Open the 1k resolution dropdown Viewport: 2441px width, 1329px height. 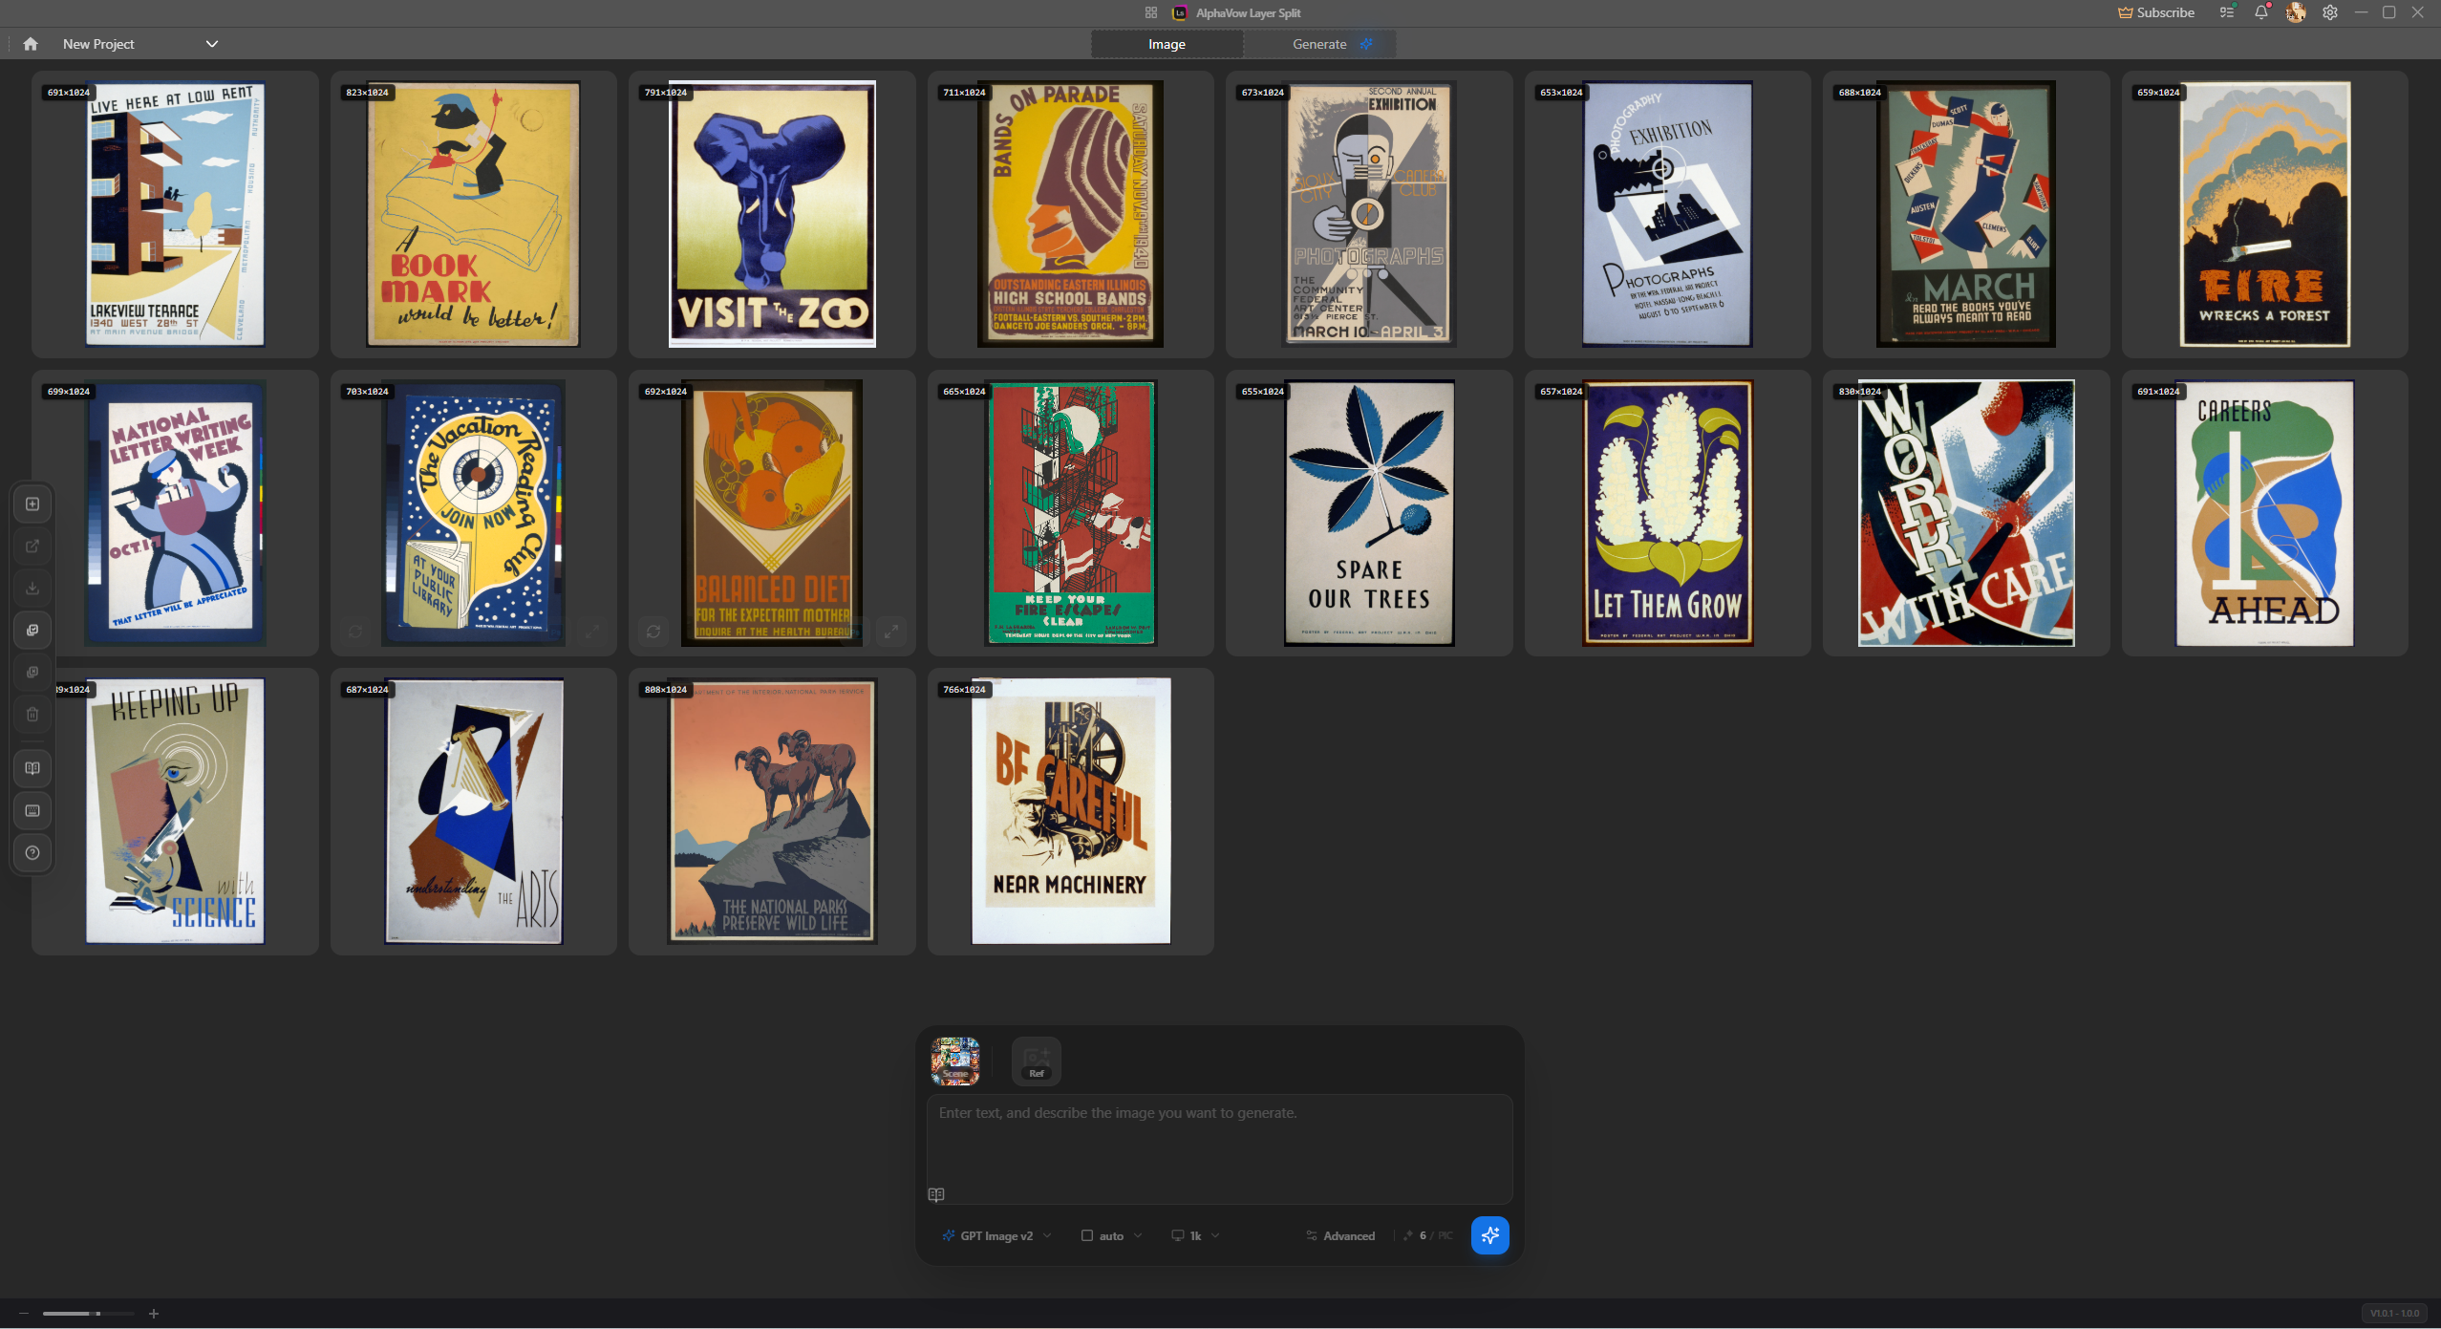1195,1236
